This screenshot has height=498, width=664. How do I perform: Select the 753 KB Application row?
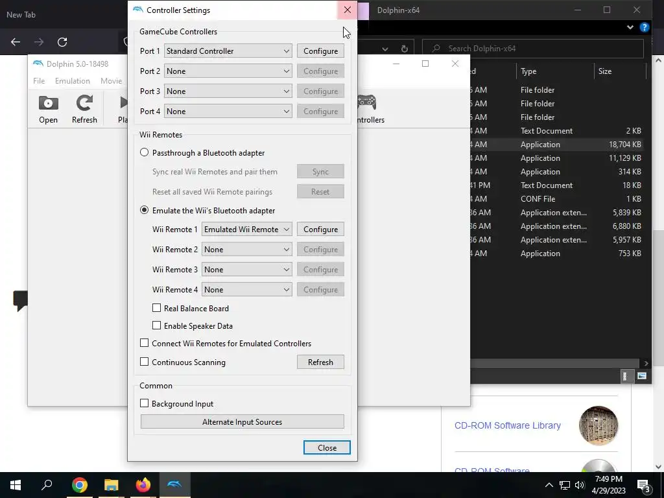(x=558, y=254)
